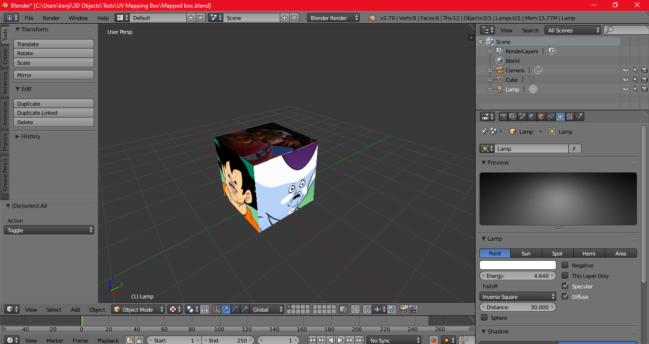The width and height of the screenshot is (649, 344).
Task: Open the Object Constraints properties tab icon
Action: [x=551, y=117]
